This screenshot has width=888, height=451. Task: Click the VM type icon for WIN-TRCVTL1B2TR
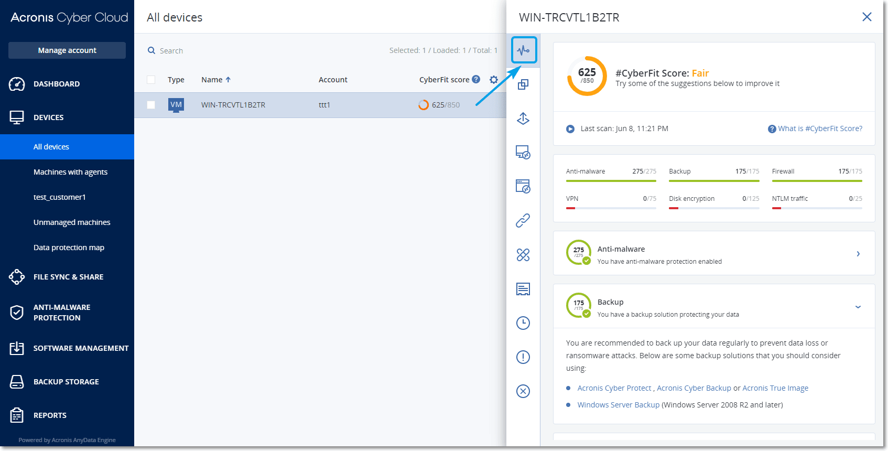[x=176, y=105]
